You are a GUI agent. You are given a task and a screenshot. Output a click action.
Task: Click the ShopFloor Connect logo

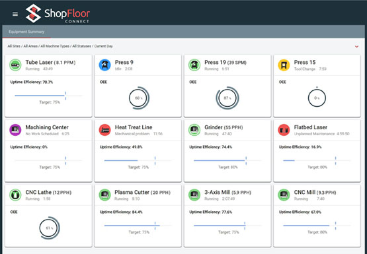coord(58,14)
